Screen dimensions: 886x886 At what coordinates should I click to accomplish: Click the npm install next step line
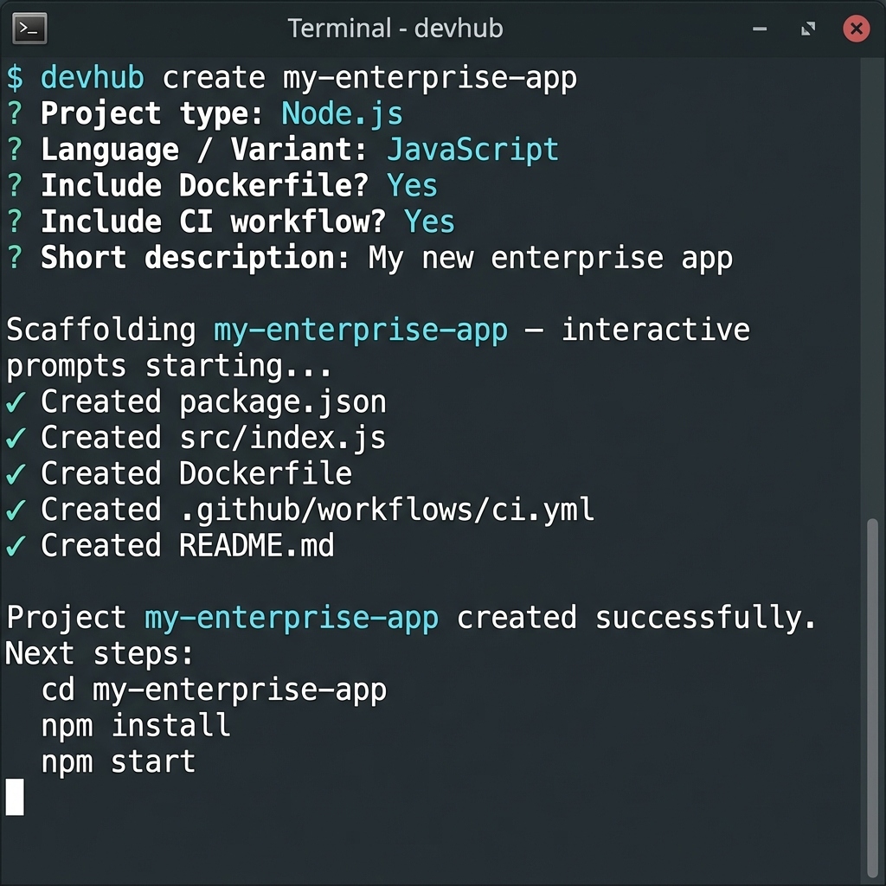[x=136, y=726]
